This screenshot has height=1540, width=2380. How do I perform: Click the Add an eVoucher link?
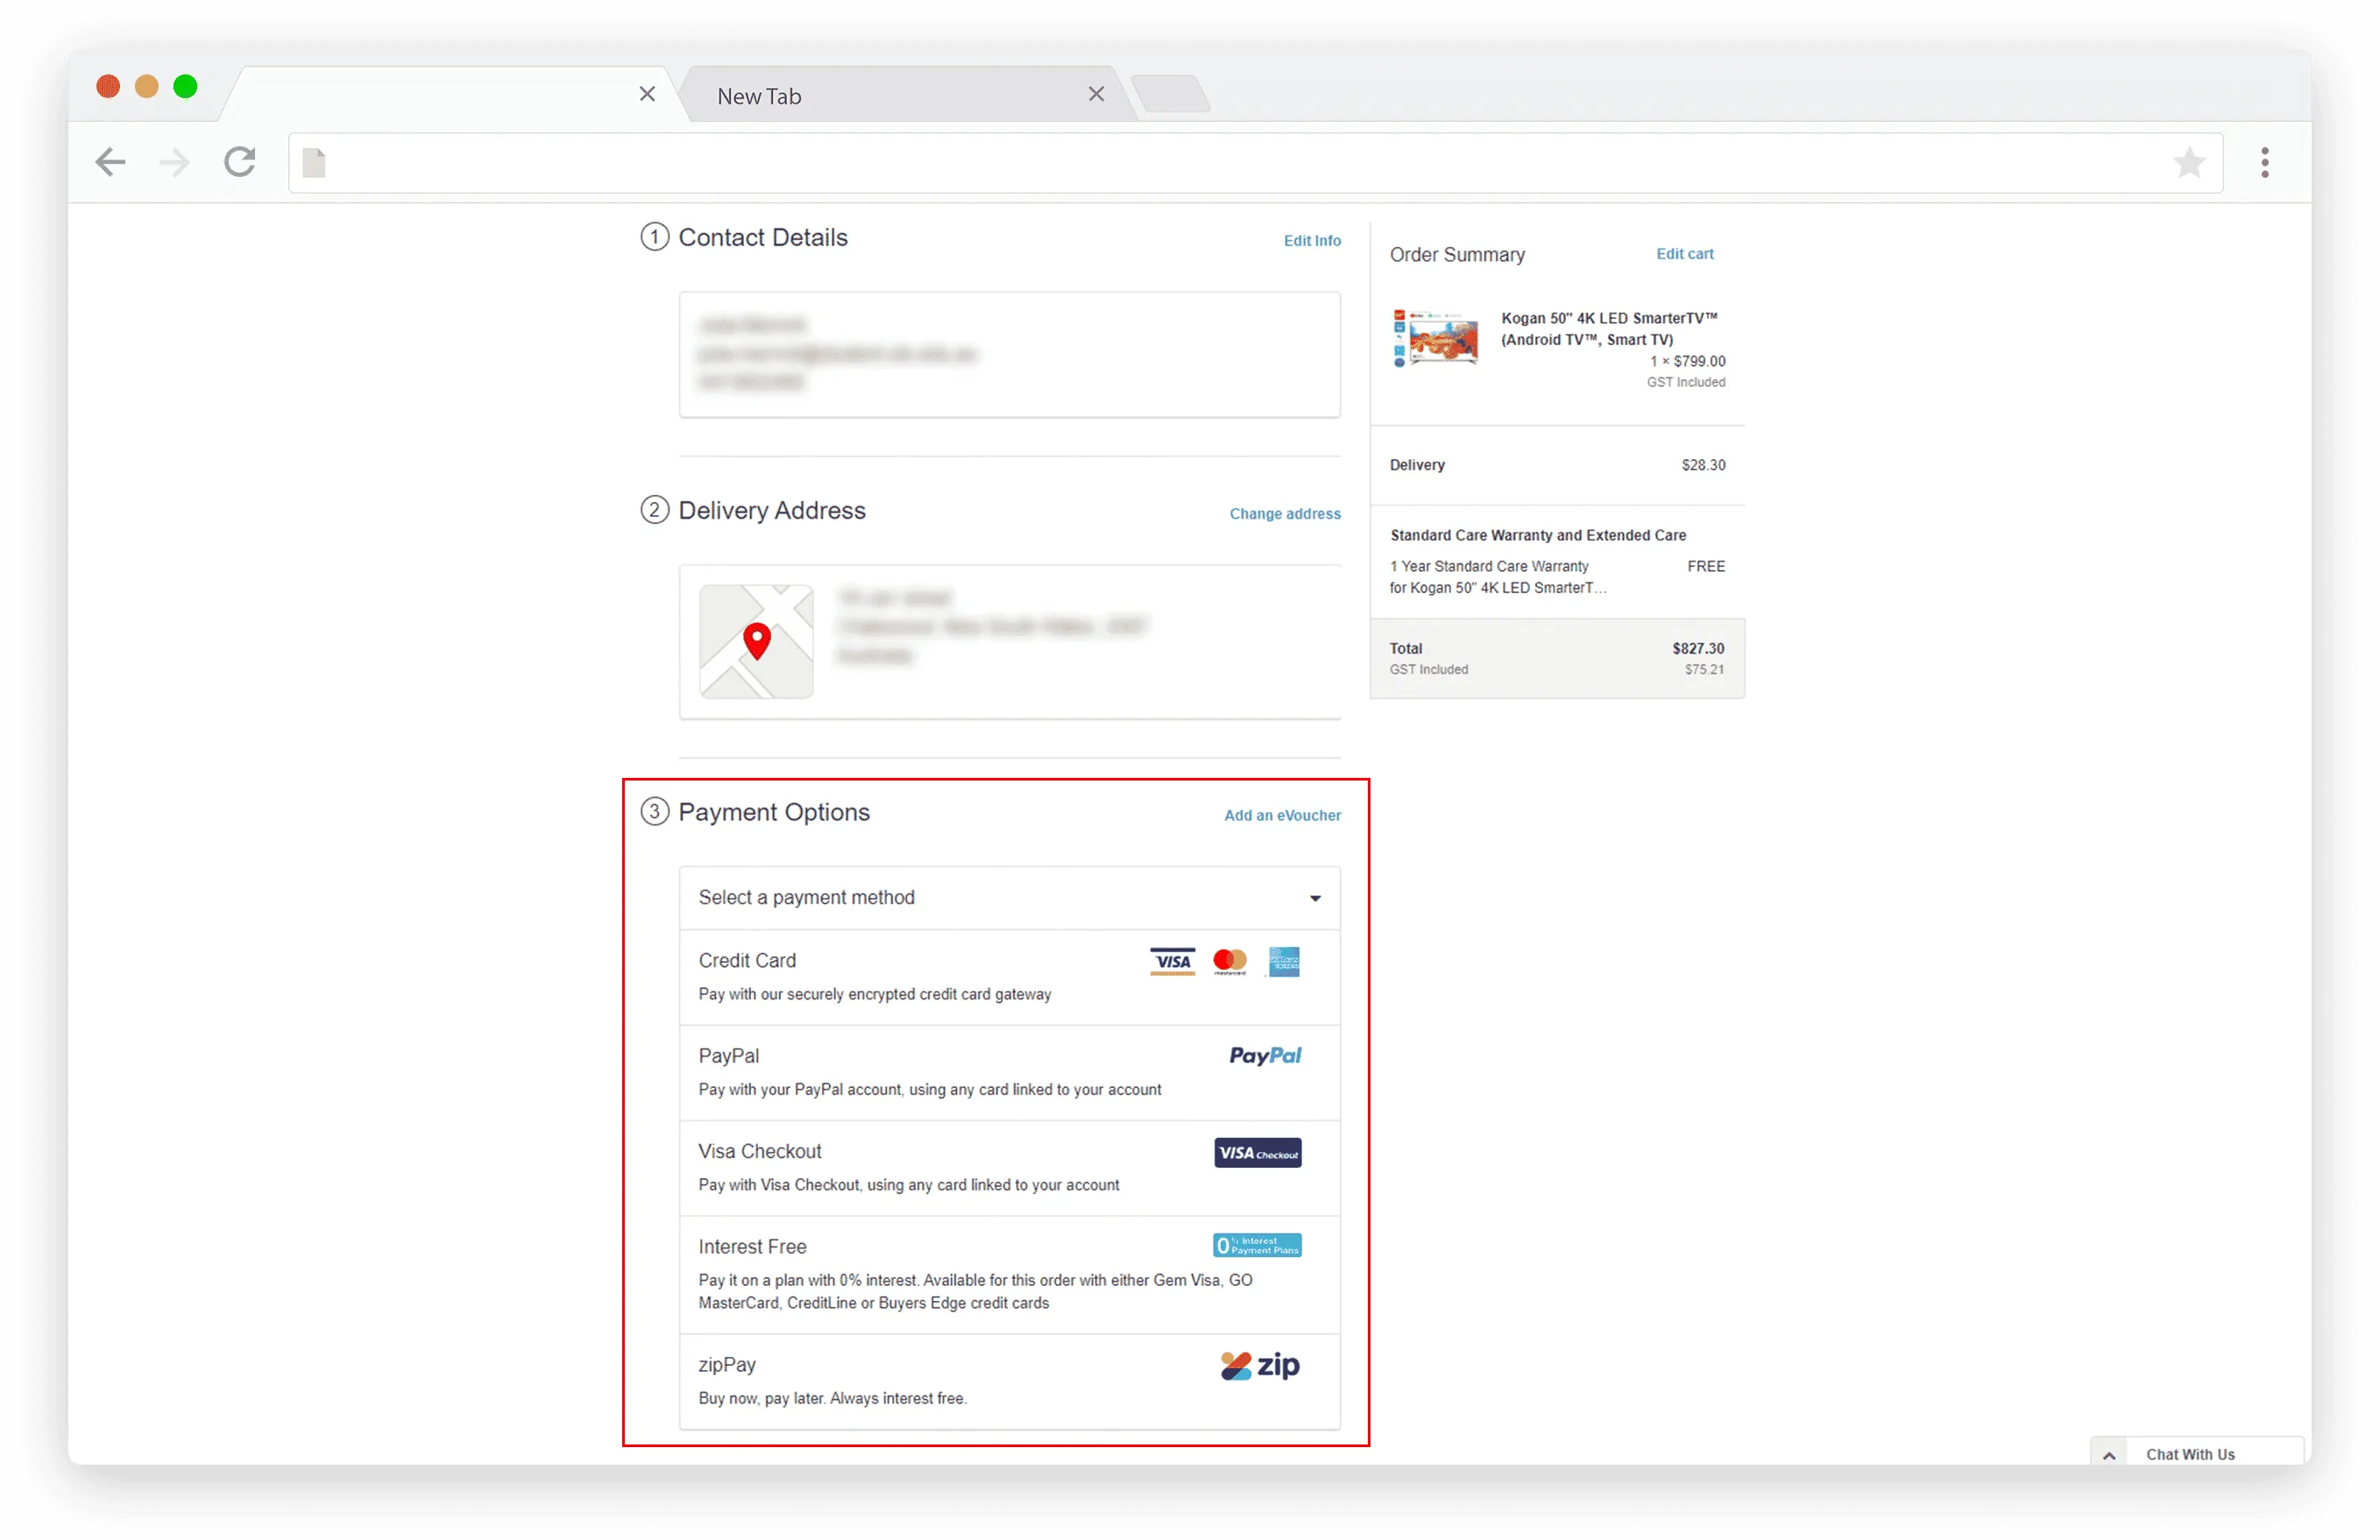click(1282, 816)
